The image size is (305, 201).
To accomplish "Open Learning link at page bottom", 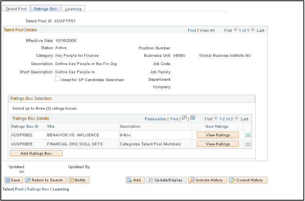I will (61, 189).
